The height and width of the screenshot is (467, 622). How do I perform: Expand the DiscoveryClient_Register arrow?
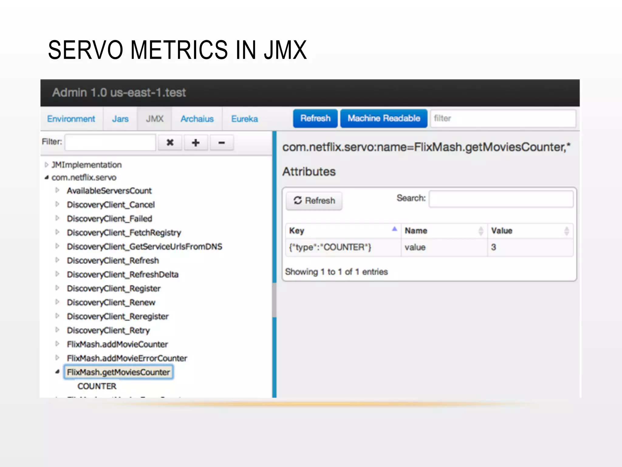[57, 288]
